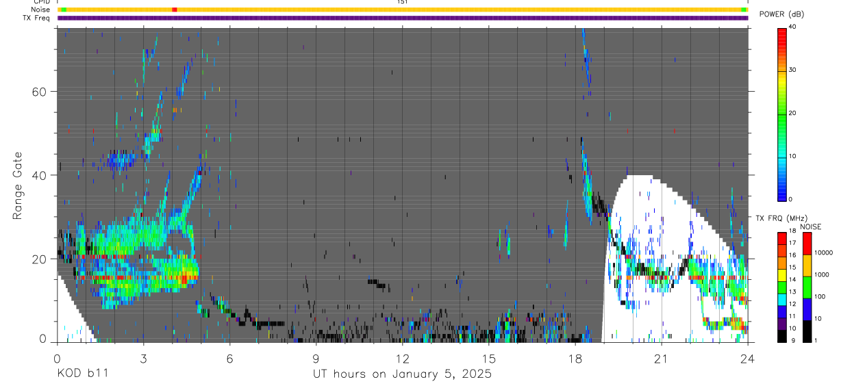Click the hour 6 tick on the UT axis
Screen dimensions: 841x388
[229, 358]
